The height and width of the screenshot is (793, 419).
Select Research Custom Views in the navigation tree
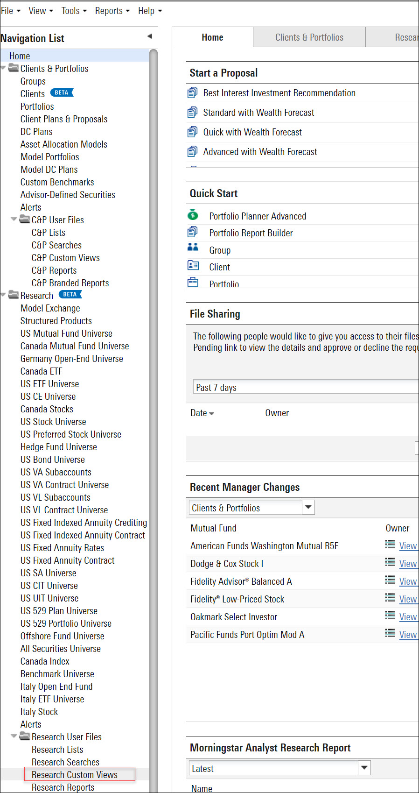[x=75, y=774]
